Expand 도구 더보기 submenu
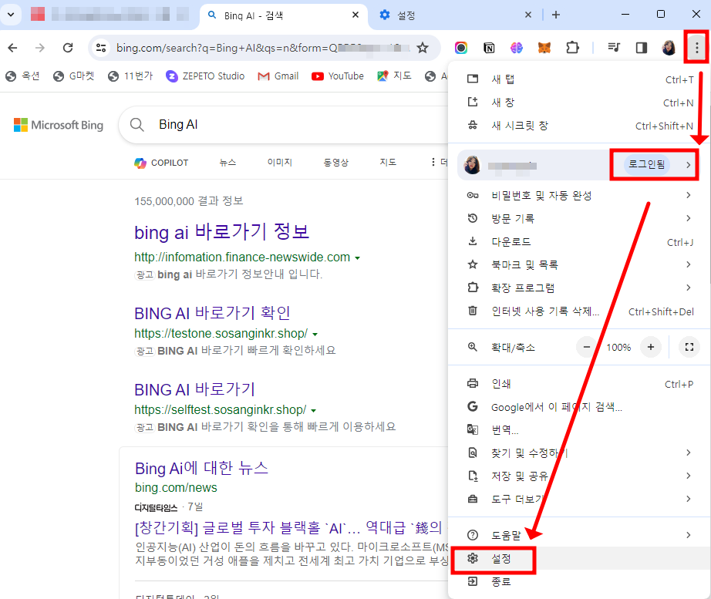This screenshot has width=711, height=599. tap(579, 499)
